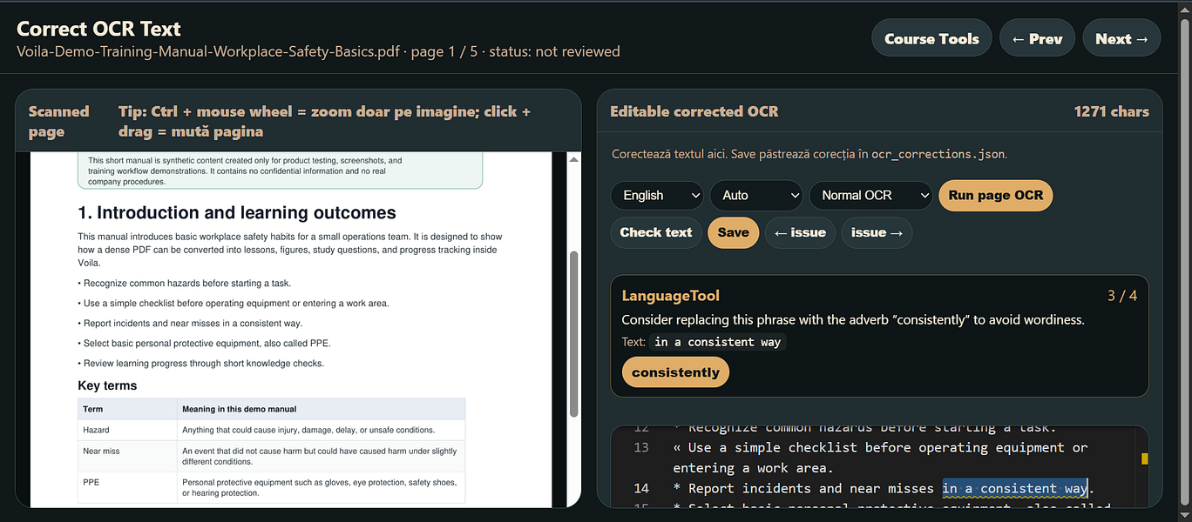Click bullet 'Report incidents and near misses' on scanned page

(x=190, y=323)
